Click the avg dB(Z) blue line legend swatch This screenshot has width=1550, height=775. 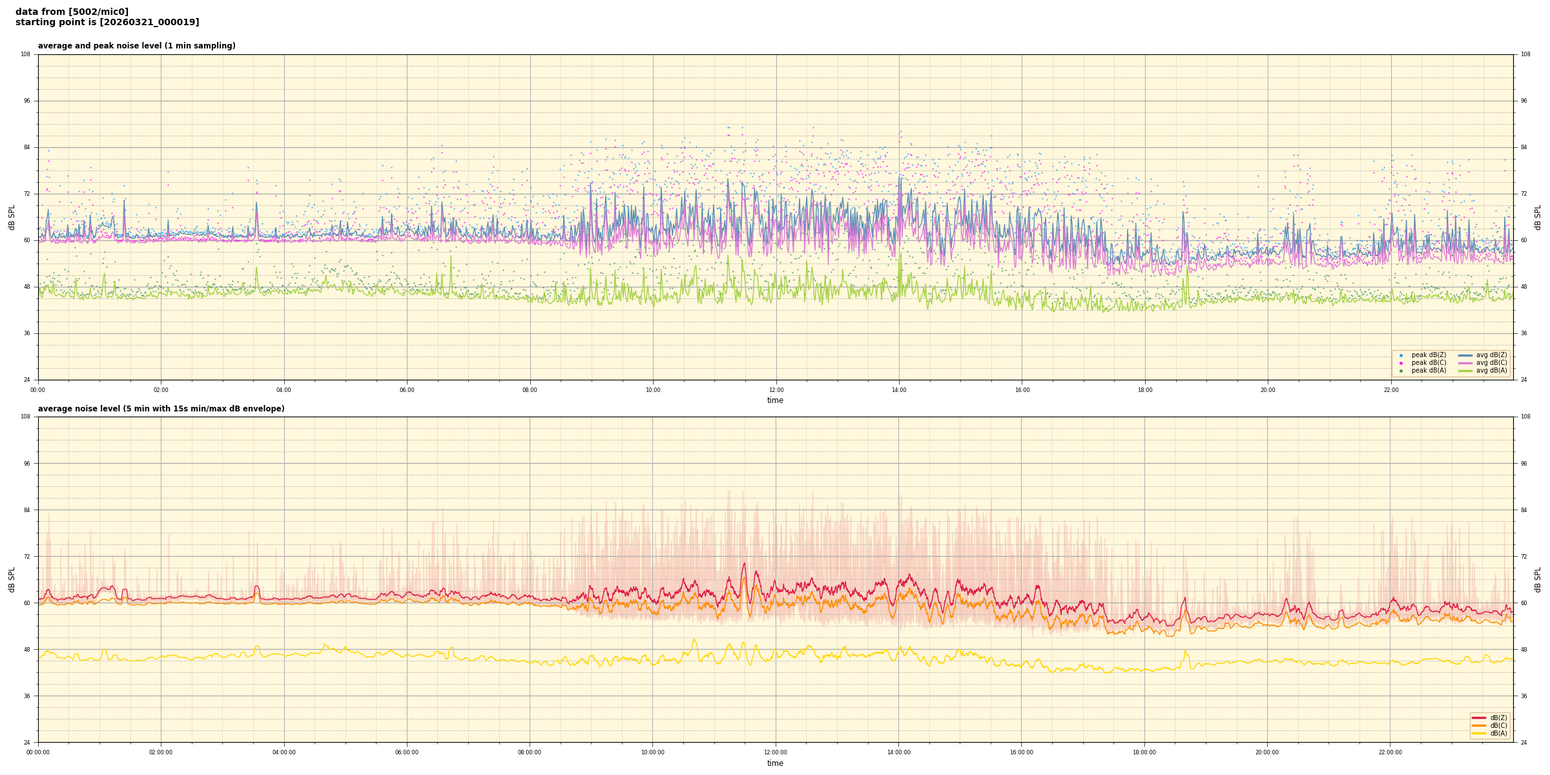tap(1465, 355)
